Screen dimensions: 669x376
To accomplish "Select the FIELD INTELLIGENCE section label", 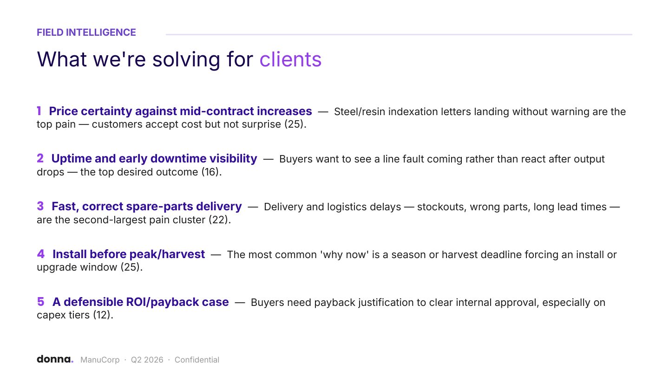I will 86,32.
